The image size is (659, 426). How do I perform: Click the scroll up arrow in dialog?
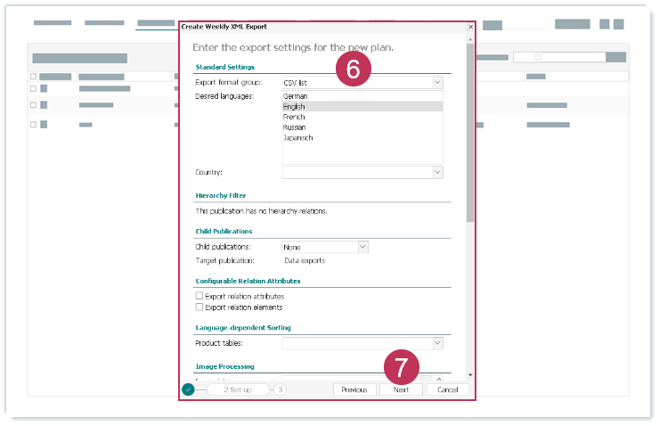point(470,39)
